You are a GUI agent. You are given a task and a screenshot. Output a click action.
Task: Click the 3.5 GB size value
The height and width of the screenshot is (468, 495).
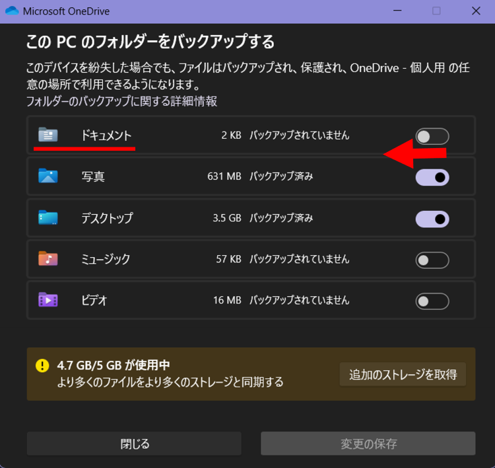pyautogui.click(x=227, y=218)
